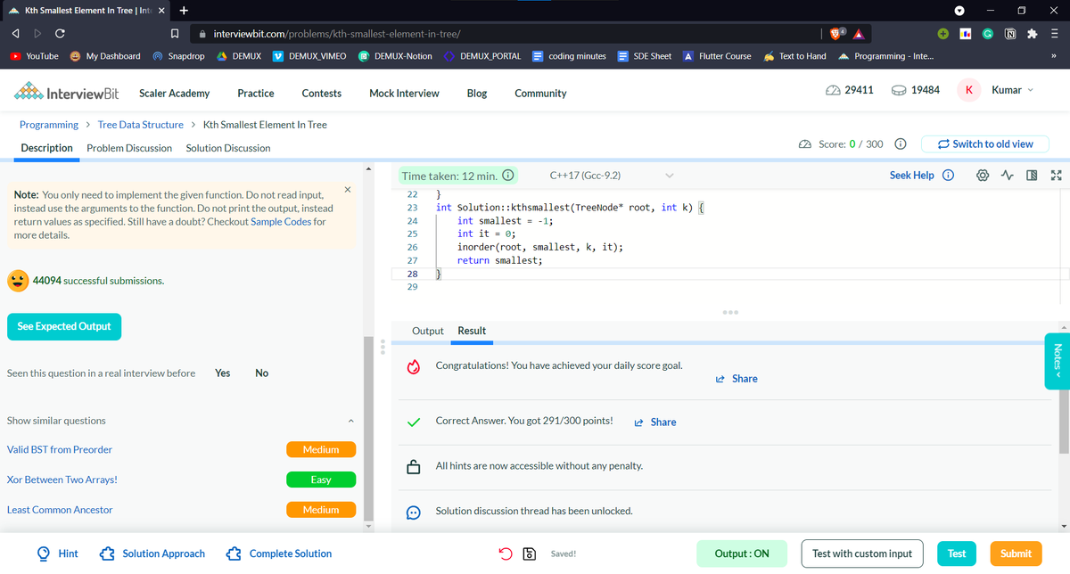Bookmark this page icon
The width and height of the screenshot is (1070, 574).
coord(177,34)
